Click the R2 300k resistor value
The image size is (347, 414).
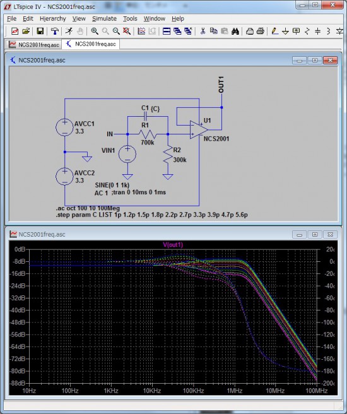(x=180, y=160)
